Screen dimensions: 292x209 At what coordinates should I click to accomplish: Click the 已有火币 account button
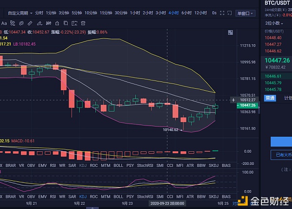(281, 155)
